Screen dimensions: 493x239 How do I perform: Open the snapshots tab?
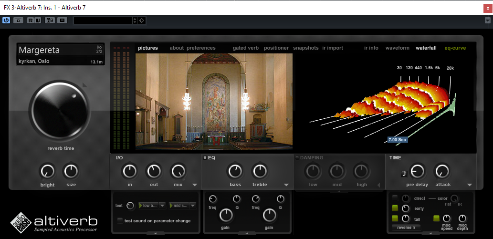pos(305,48)
